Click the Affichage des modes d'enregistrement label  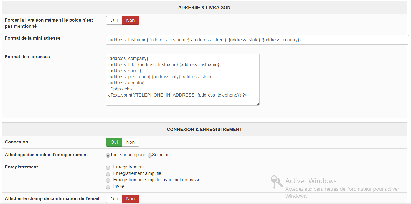pos(46,155)
